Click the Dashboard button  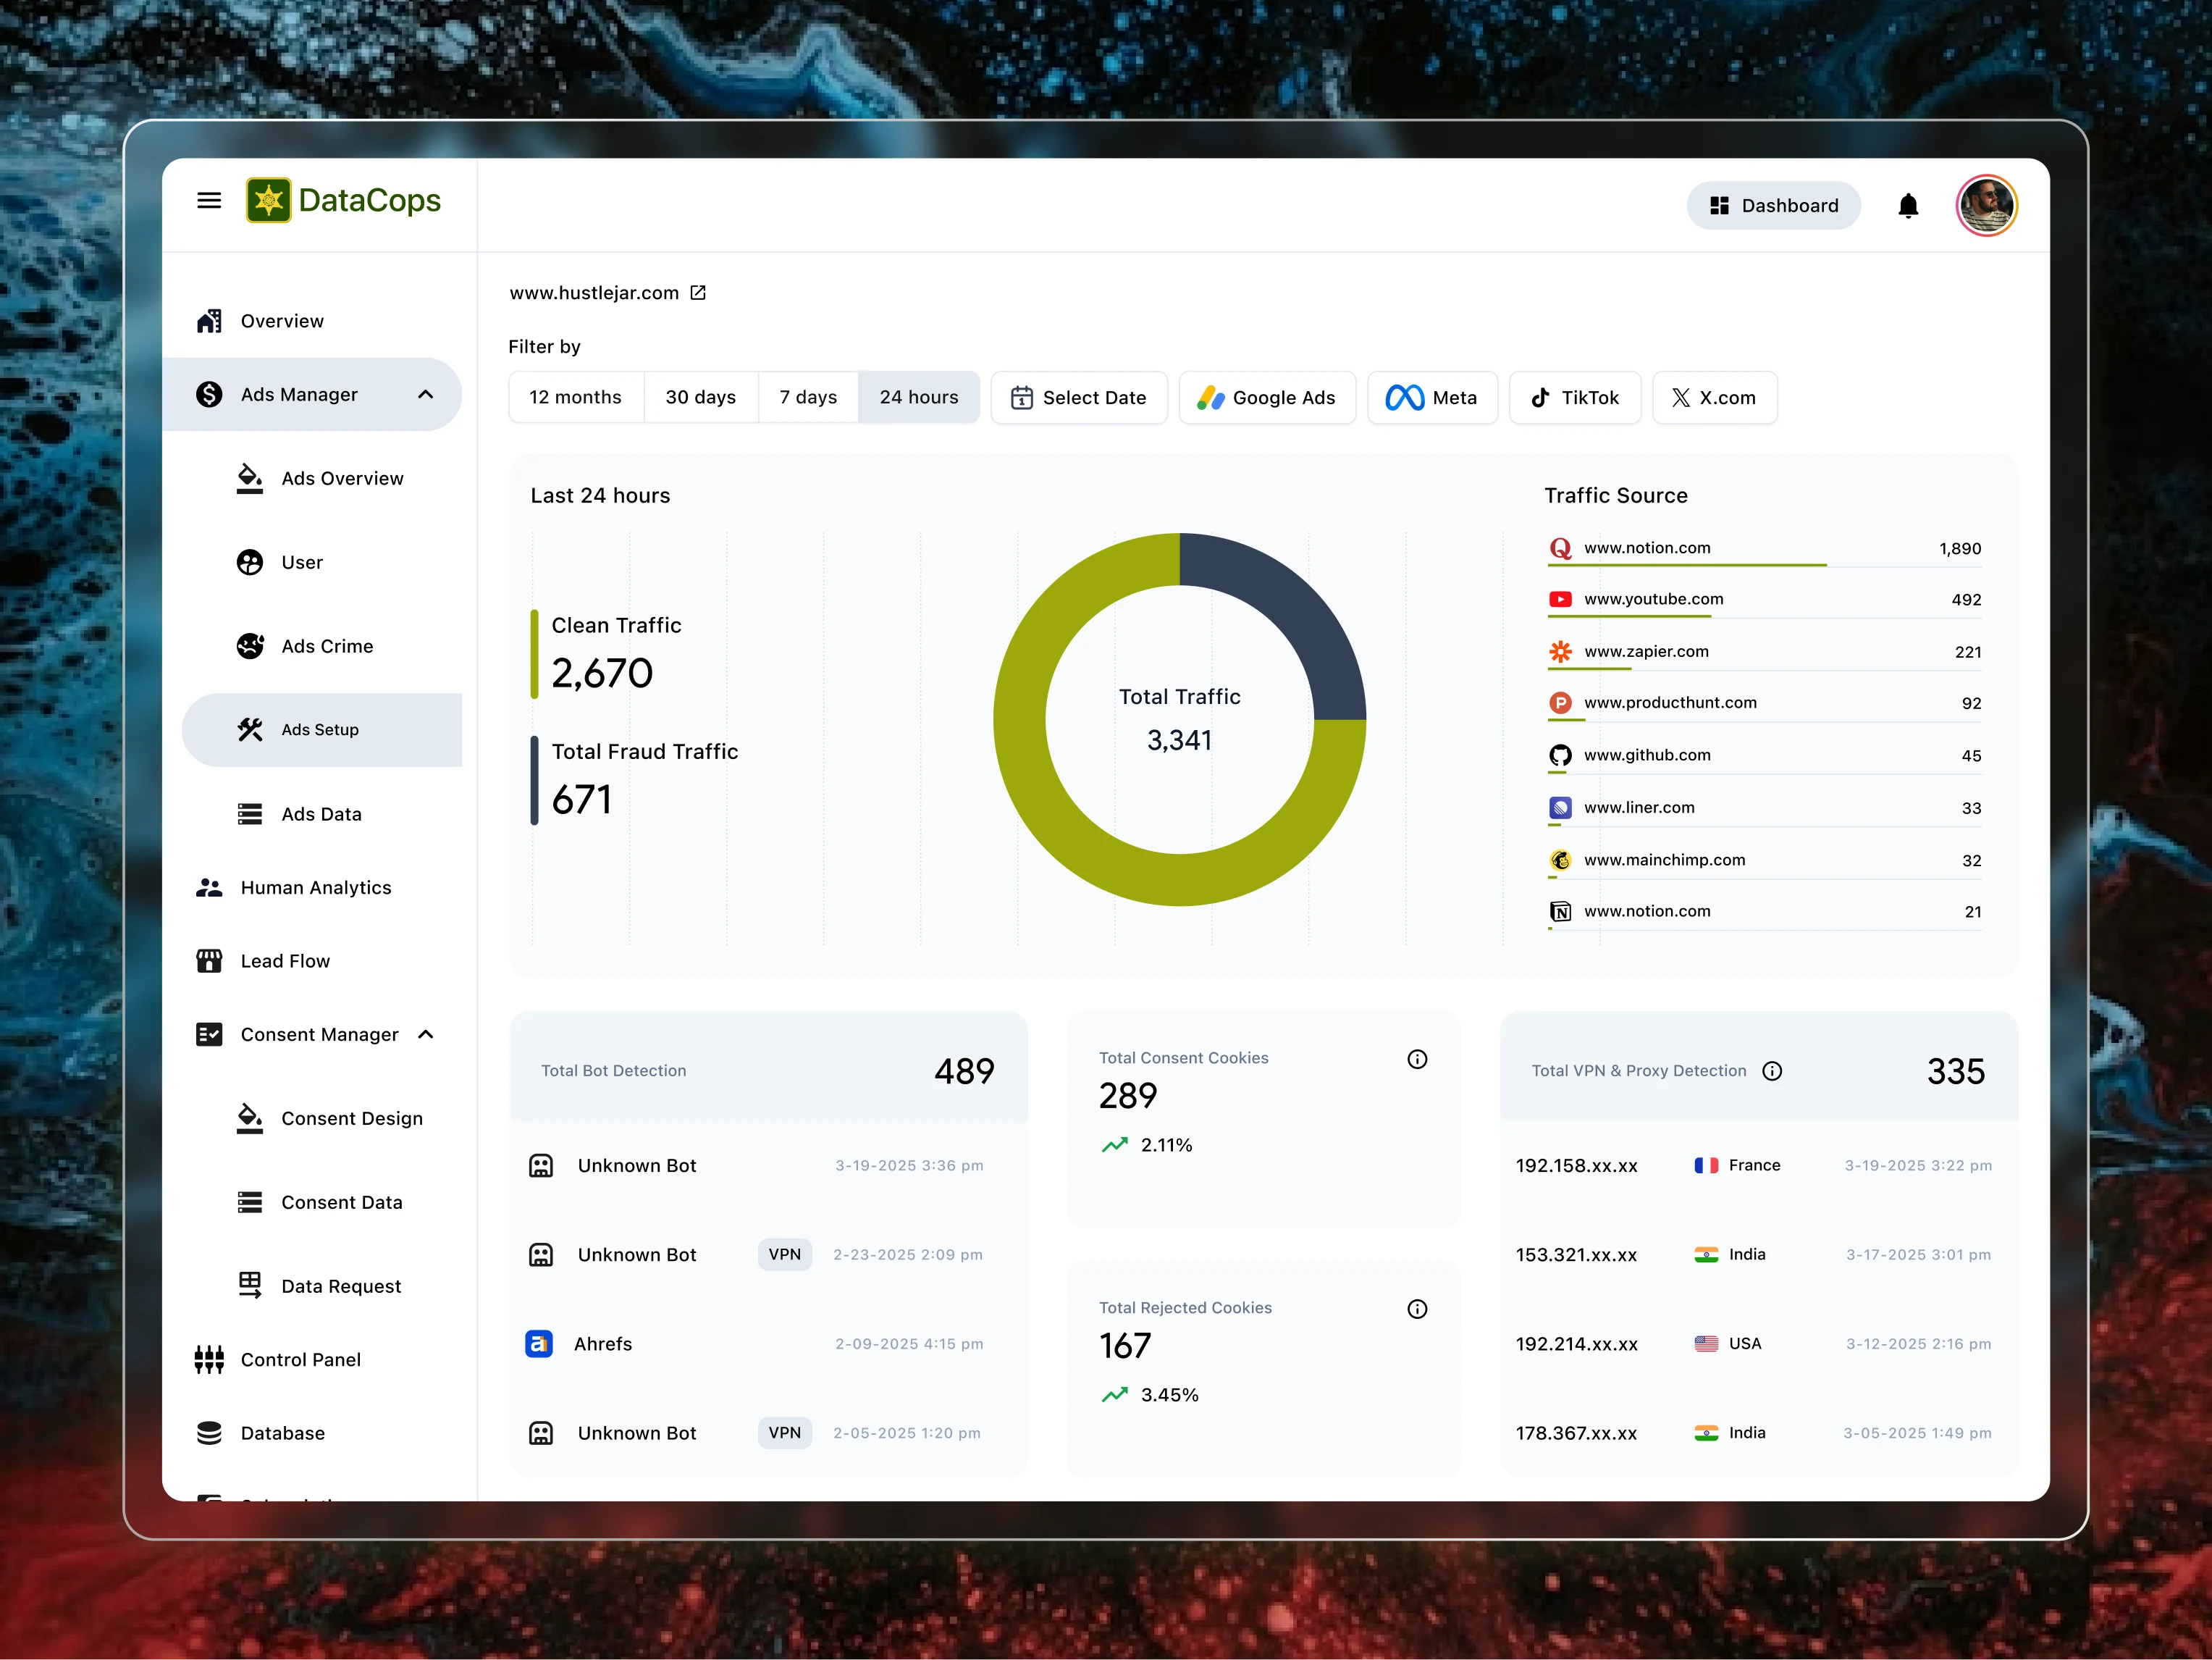1772,206
